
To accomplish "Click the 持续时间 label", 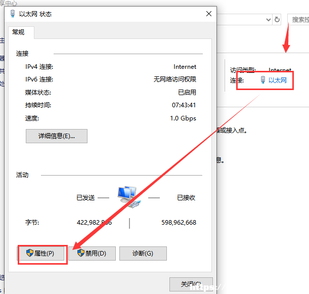I will click(x=38, y=105).
